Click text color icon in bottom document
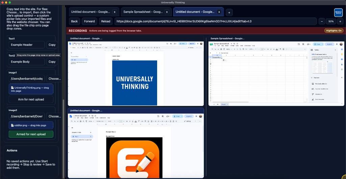 pos(136,121)
